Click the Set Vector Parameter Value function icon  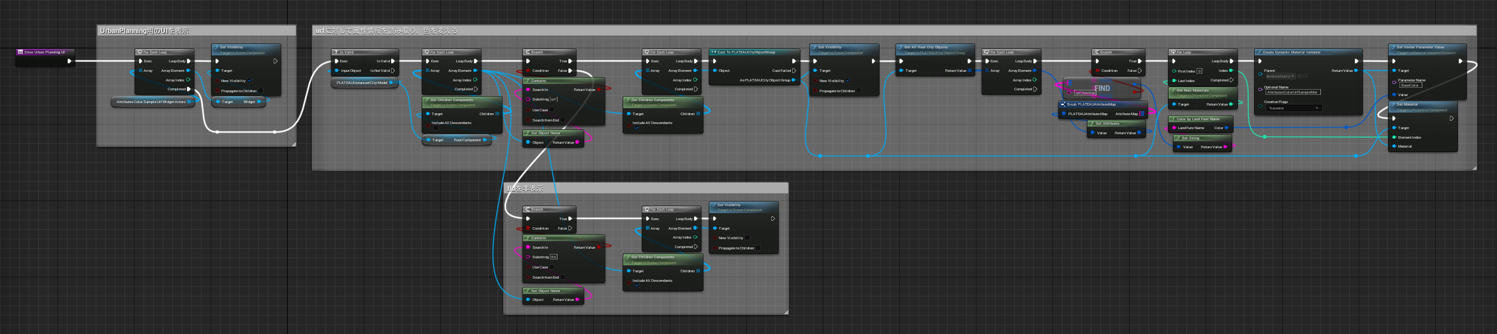pos(1393,47)
